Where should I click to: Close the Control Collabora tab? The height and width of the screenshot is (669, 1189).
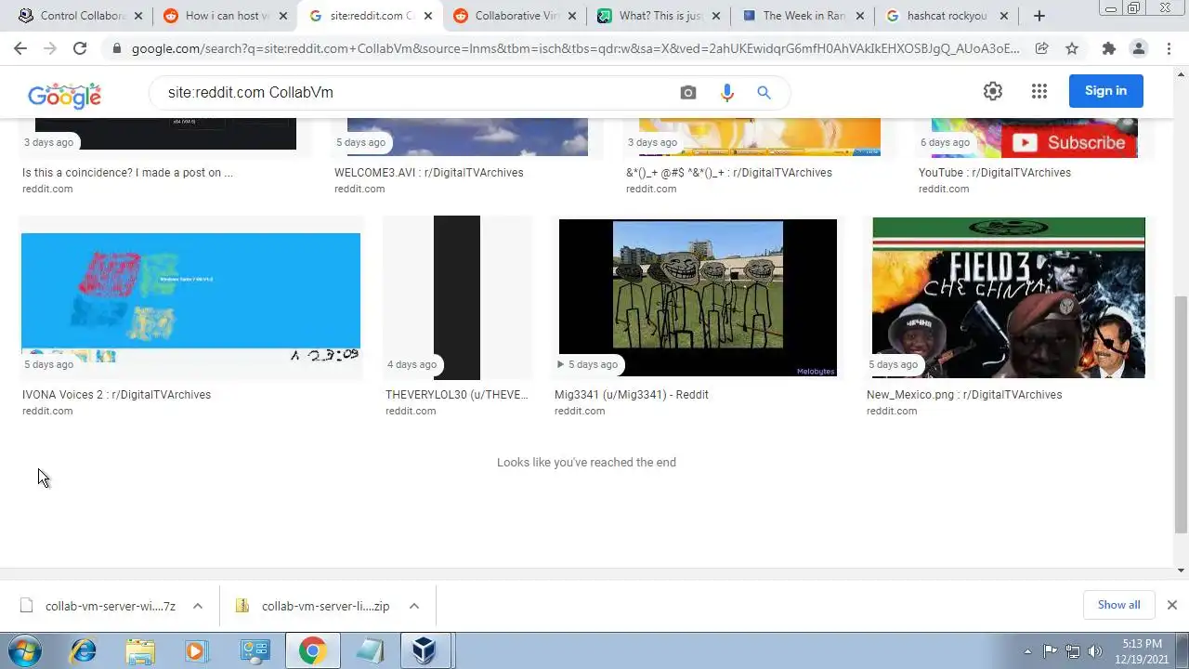point(138,16)
